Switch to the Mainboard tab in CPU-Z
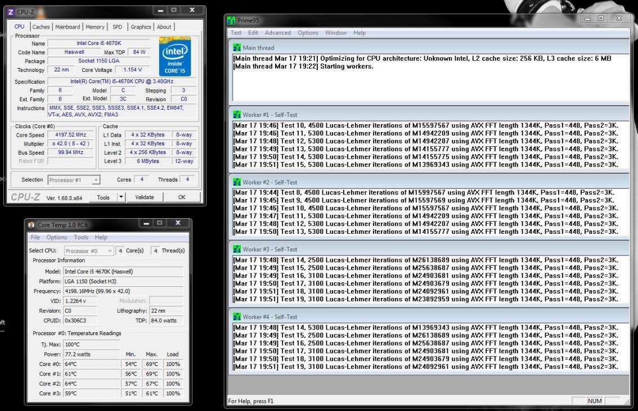 coord(68,27)
